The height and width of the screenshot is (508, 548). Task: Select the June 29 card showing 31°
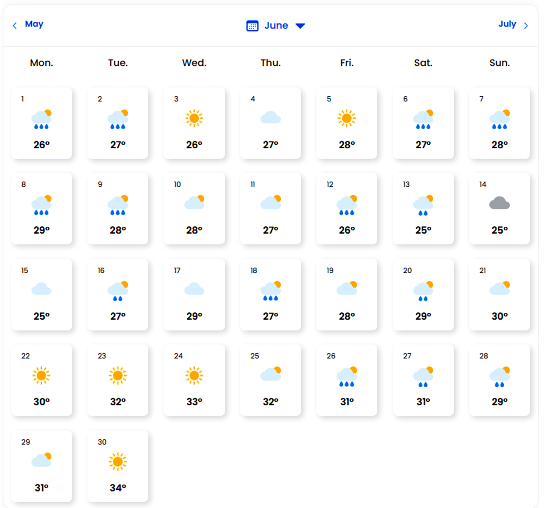(41, 466)
